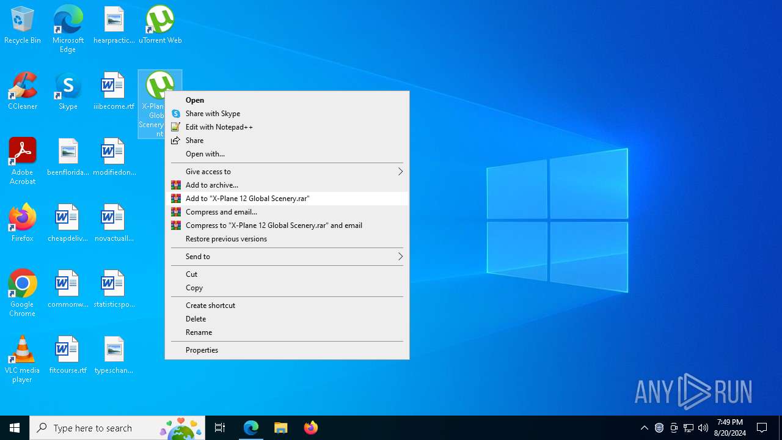Viewport: 782px width, 440px height.
Task: Add to "X-Plane 12 Global Scenery.rar"
Action: point(287,199)
